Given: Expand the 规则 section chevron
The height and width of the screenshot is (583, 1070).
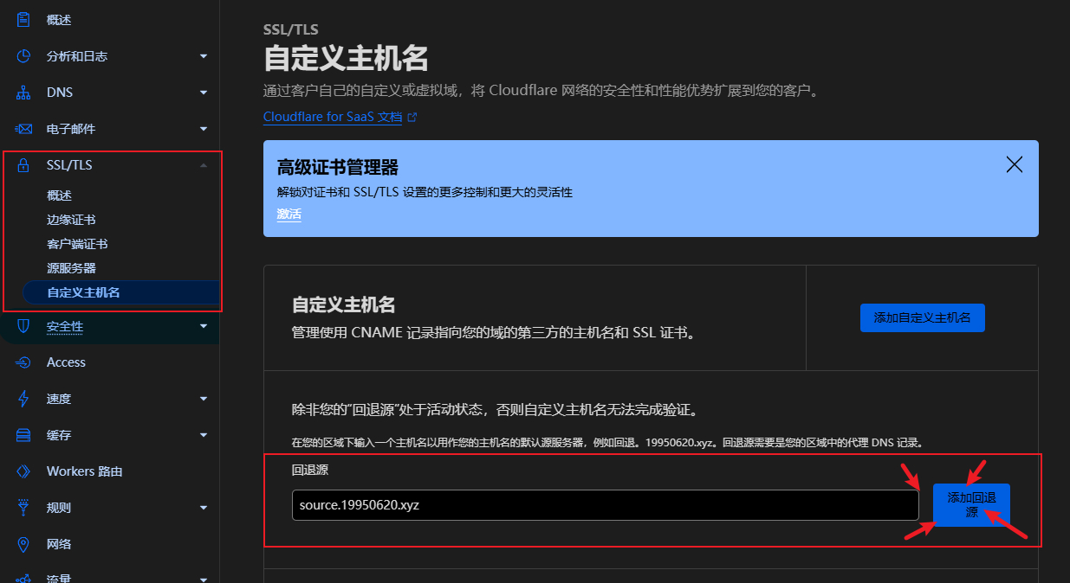Looking at the screenshot, I should click(x=203, y=507).
